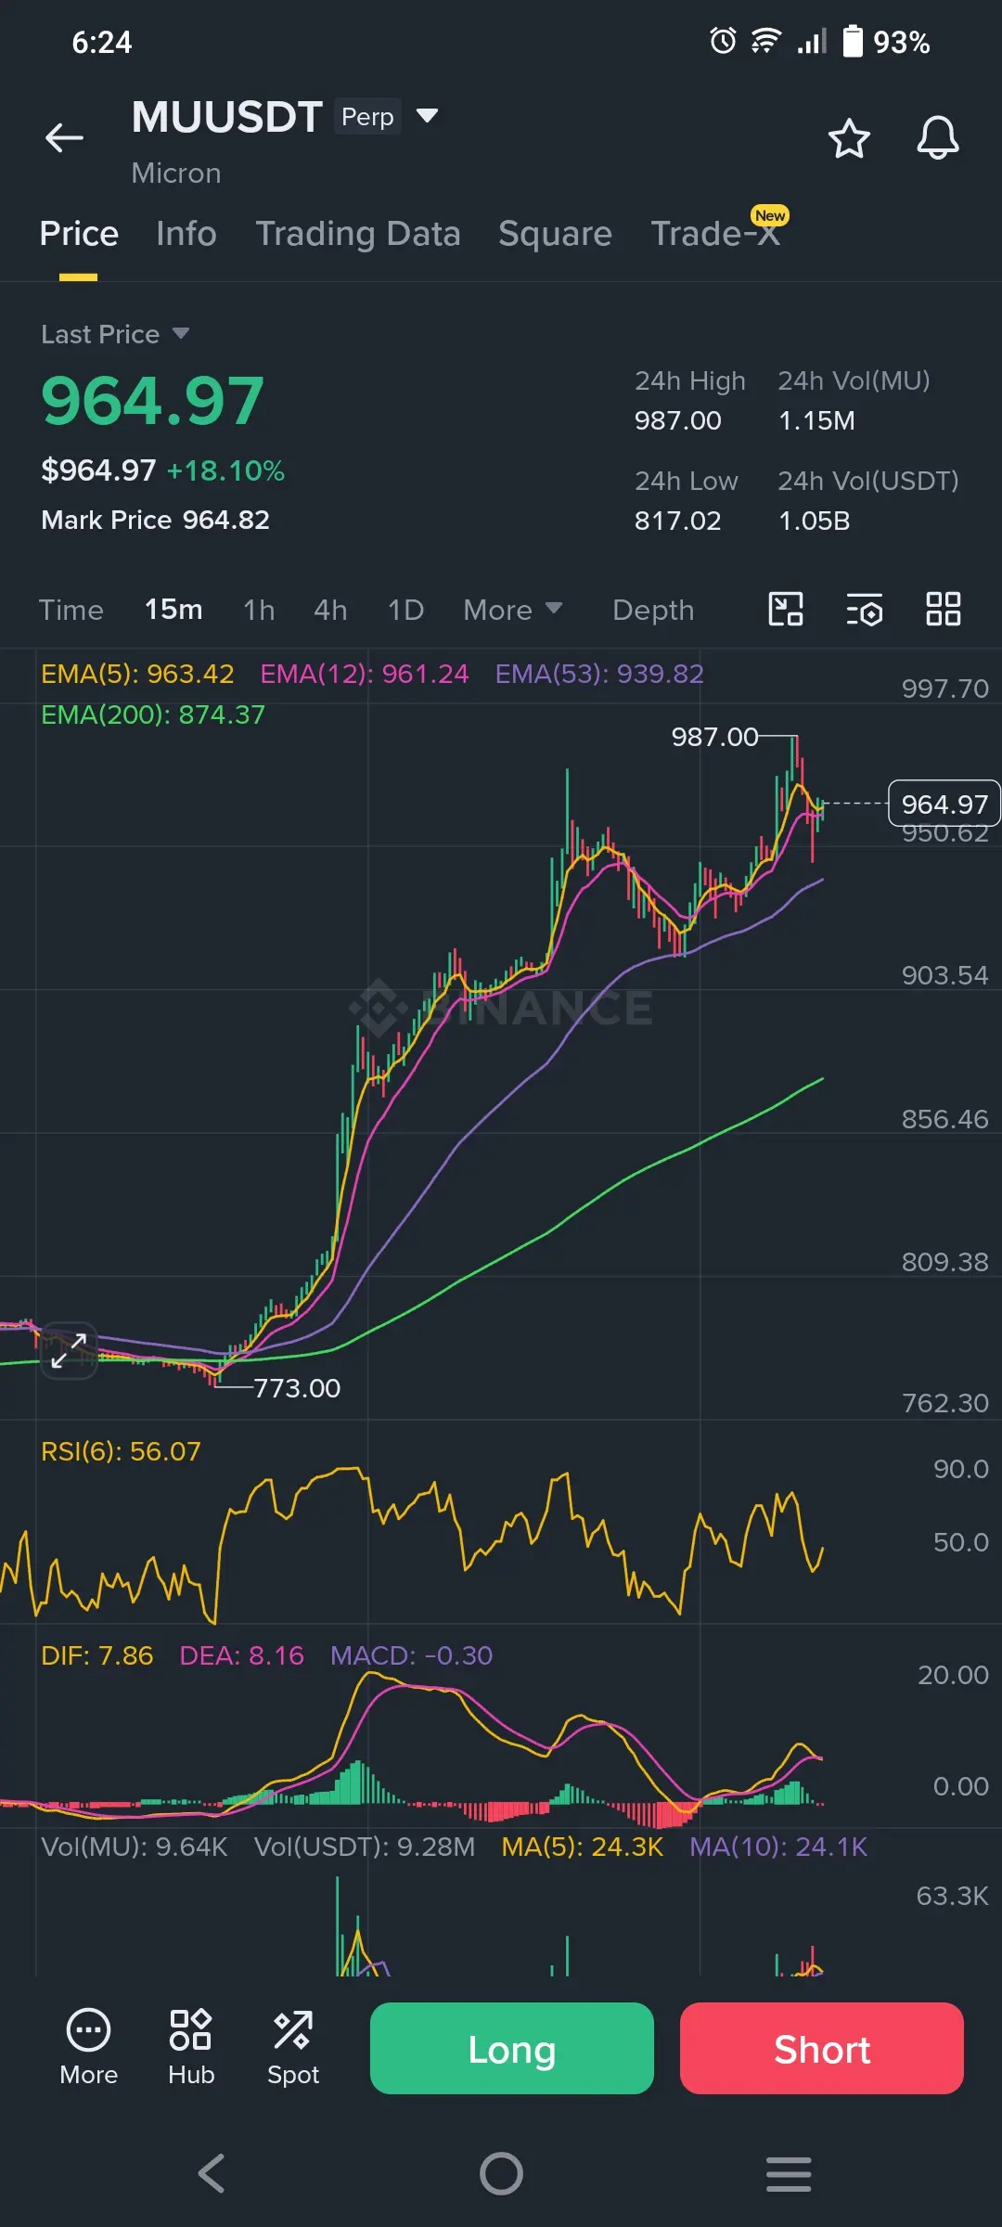The image size is (1002, 2227).
Task: Switch to Depth chart view
Action: [x=653, y=610]
